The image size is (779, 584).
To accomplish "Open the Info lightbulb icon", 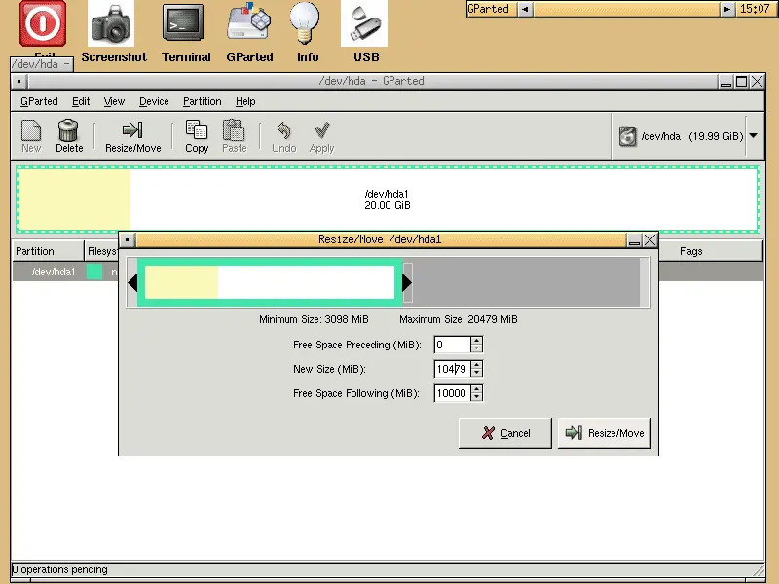I will [305, 22].
